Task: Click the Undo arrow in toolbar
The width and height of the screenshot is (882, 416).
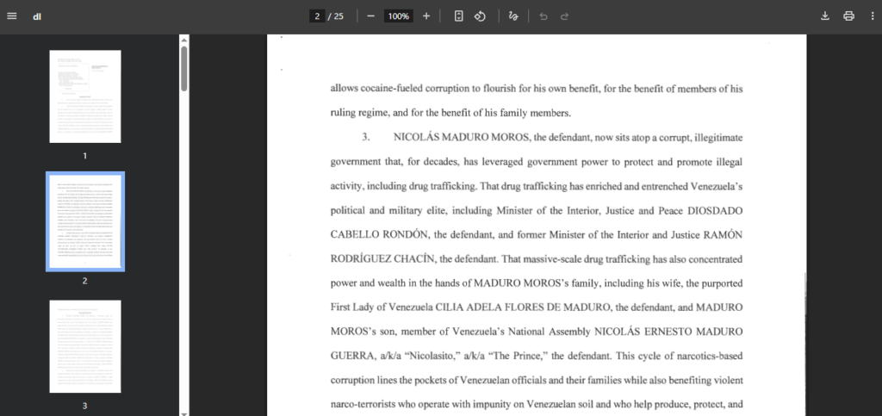Action: (543, 16)
